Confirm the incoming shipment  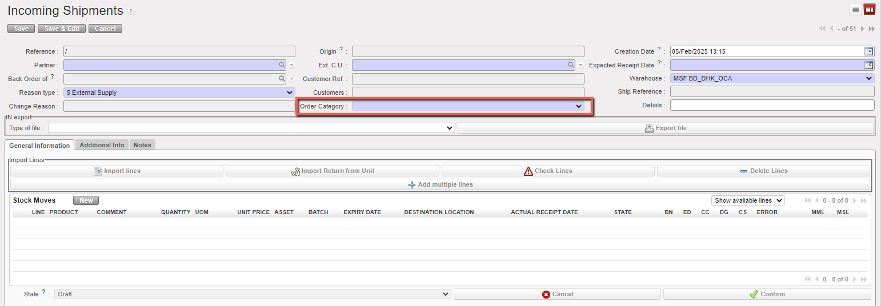coord(767,294)
